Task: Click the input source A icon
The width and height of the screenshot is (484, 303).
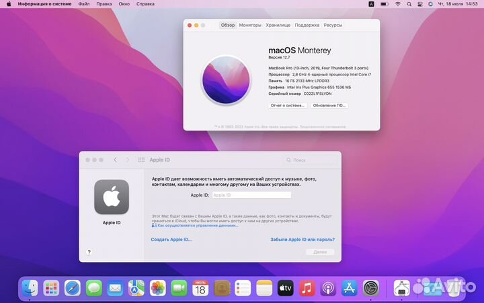Action: 371,4
